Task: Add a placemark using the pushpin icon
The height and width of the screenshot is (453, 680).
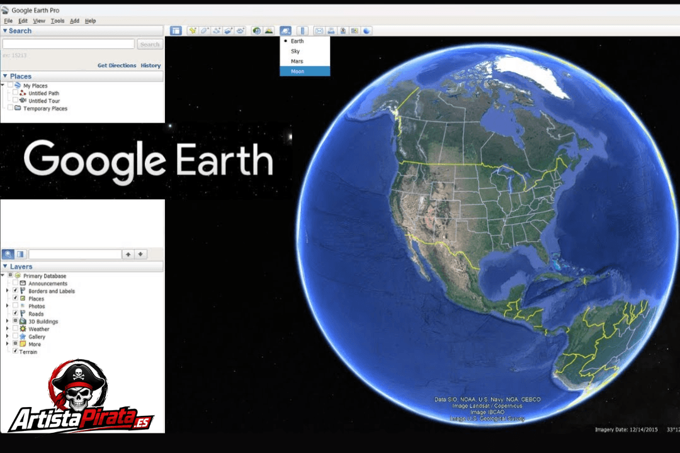Action: (x=192, y=31)
